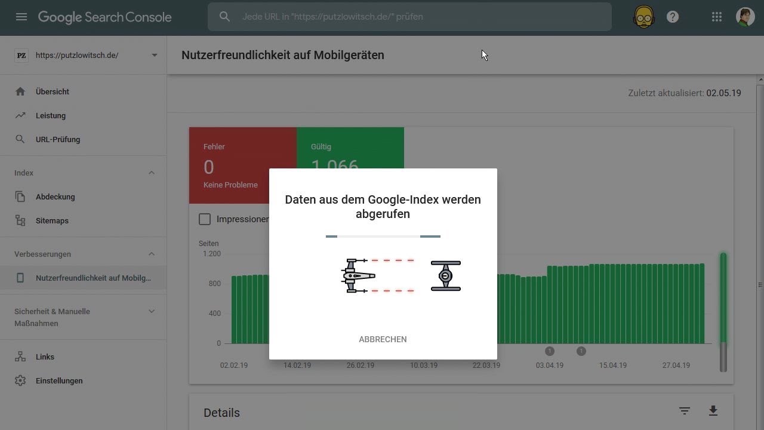Focus the URL inspection search field
Image resolution: width=764 pixels, height=430 pixels.
pos(409,17)
